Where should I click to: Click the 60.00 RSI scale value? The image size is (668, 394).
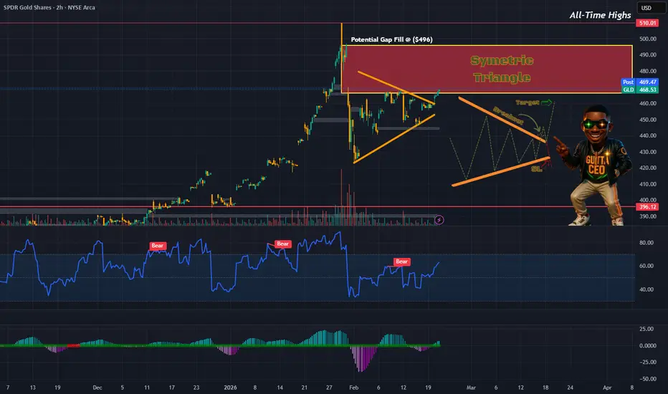(x=646, y=266)
